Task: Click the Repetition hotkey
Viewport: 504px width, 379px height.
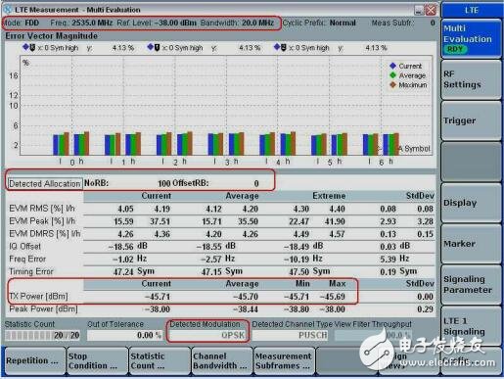Action: [34, 361]
